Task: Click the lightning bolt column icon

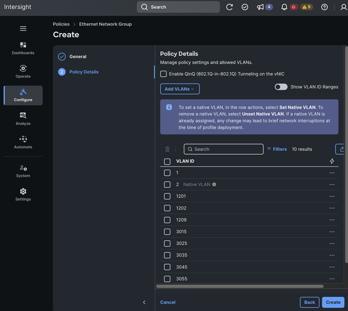Action: [332, 161]
